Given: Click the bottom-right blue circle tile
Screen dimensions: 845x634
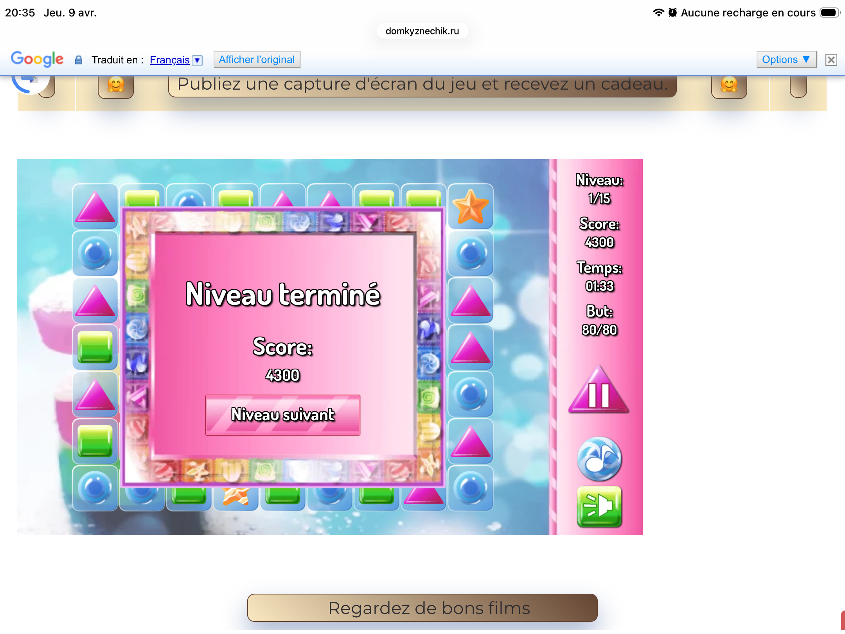Looking at the screenshot, I should 470,488.
